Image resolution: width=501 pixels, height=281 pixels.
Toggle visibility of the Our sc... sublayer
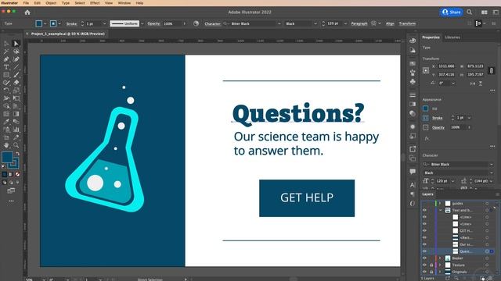pyautogui.click(x=424, y=244)
